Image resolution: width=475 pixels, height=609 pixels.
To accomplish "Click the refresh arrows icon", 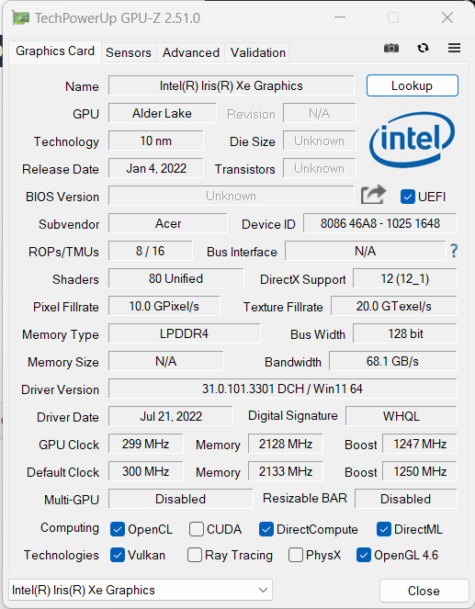I will pyautogui.click(x=423, y=48).
